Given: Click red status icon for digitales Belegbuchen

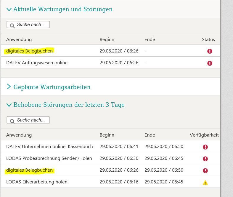Looking at the screenshot, I should [x=210, y=51].
